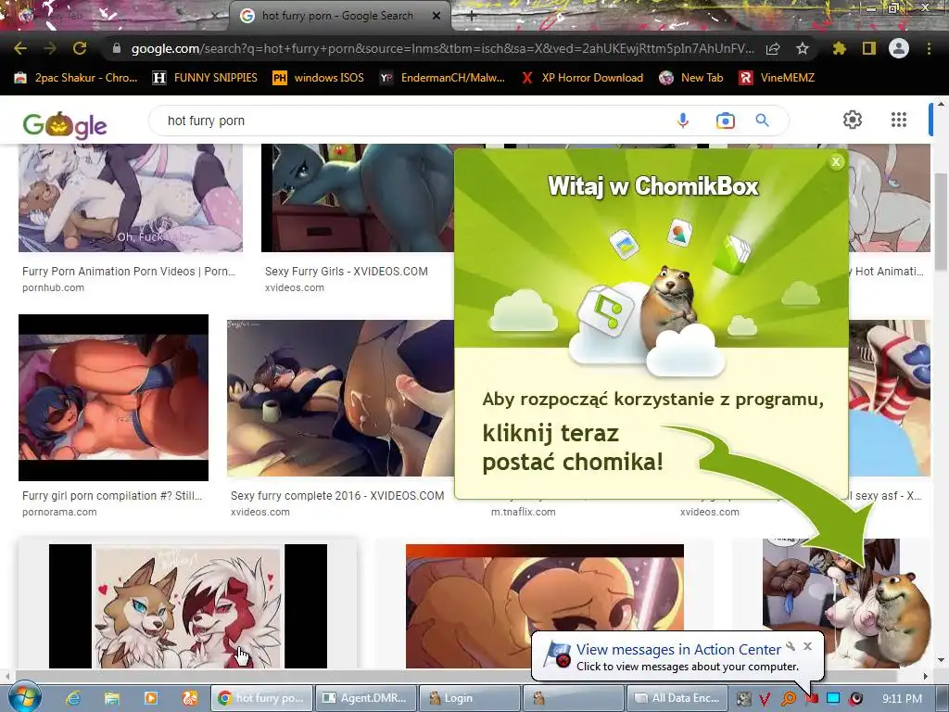Open the windows ISOS bookmark
Screen dimensions: 949x712
pos(319,78)
